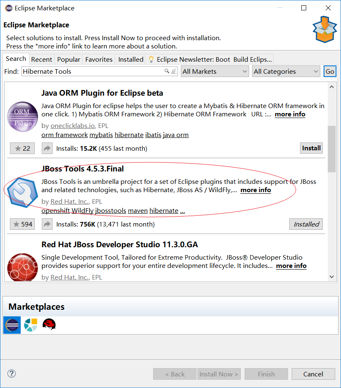Click the Eclipse logo in title bar
The image size is (341, 388).
pyautogui.click(x=9, y=8)
